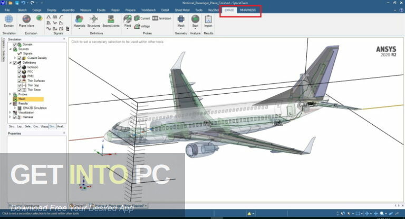Switch to the Lay... panel tab
Image resolution: width=405 pixels, height=219 pixels.
[20, 126]
